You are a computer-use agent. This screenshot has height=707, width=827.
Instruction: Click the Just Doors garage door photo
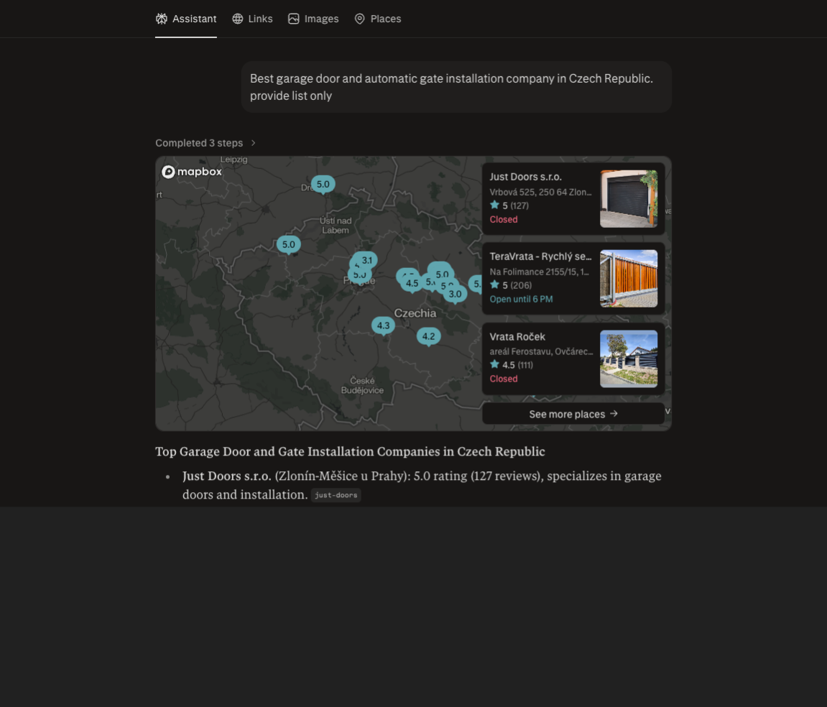click(x=629, y=199)
